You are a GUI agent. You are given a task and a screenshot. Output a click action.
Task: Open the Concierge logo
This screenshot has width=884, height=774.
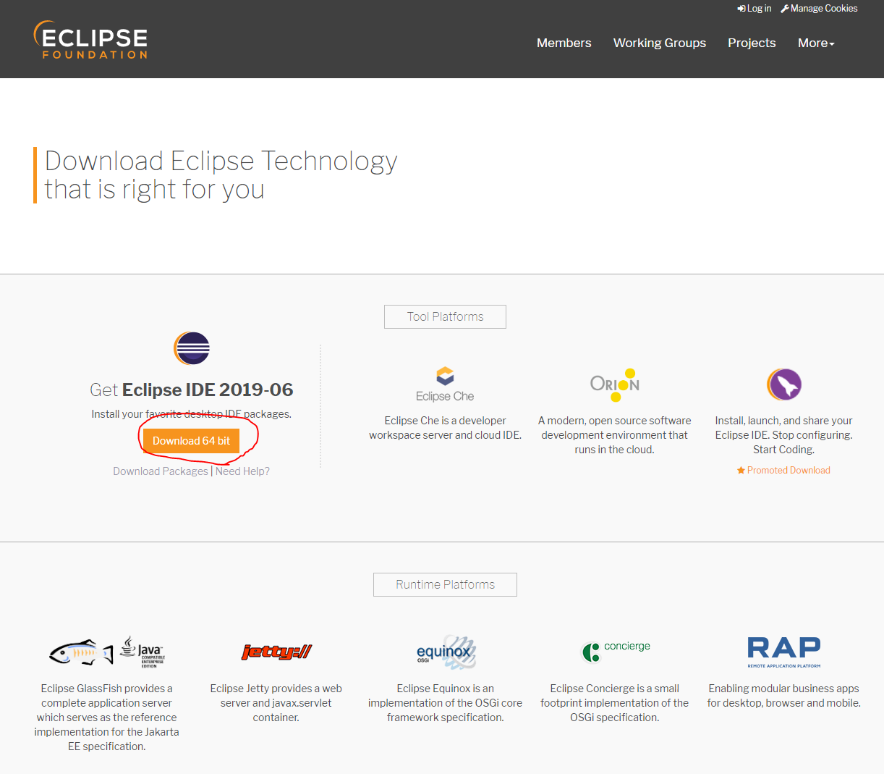pyautogui.click(x=615, y=651)
